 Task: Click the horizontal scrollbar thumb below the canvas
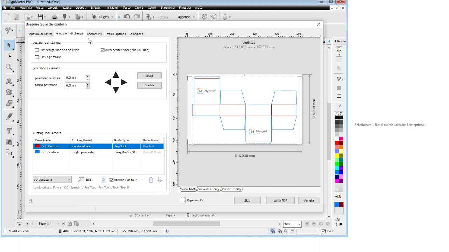(x=186, y=224)
